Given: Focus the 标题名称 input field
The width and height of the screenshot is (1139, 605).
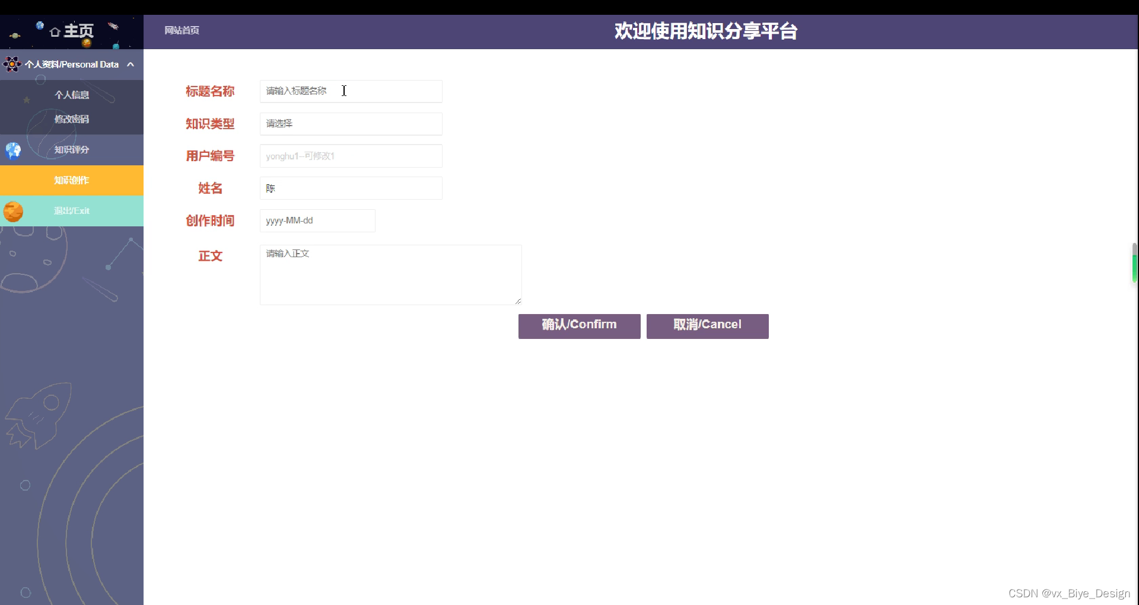Looking at the screenshot, I should (351, 91).
